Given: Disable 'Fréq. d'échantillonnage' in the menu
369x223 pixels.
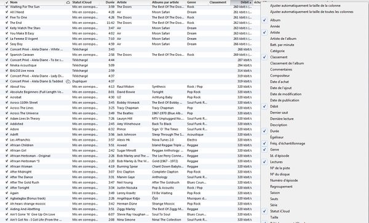Looking at the screenshot, I should [x=287, y=143].
